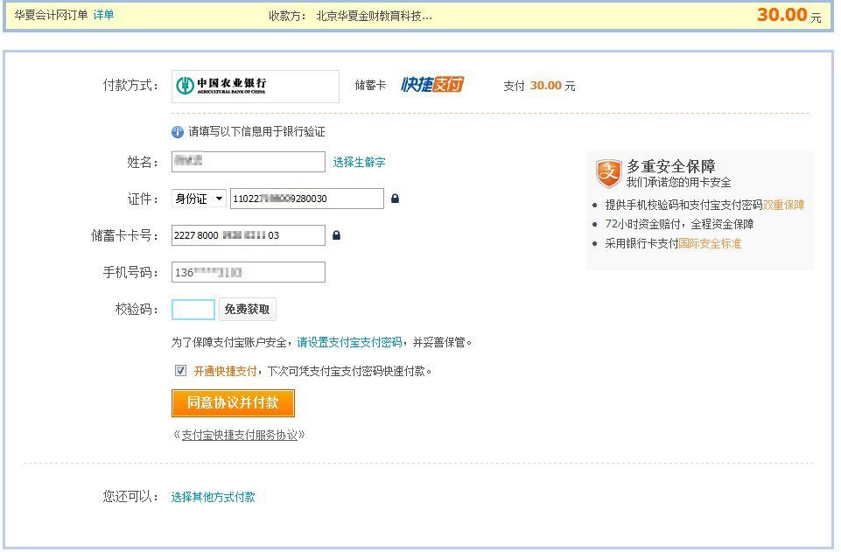841x552 pixels.
Task: Click the 我们承诺您的用卡安全 subtitle
Action: tap(678, 183)
